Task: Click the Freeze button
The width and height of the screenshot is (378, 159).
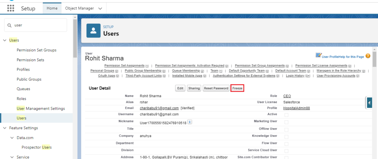Action: pyautogui.click(x=237, y=88)
